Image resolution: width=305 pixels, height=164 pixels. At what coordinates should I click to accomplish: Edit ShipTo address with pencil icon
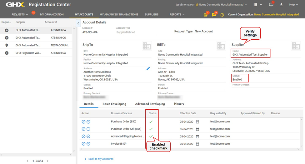(x=148, y=68)
